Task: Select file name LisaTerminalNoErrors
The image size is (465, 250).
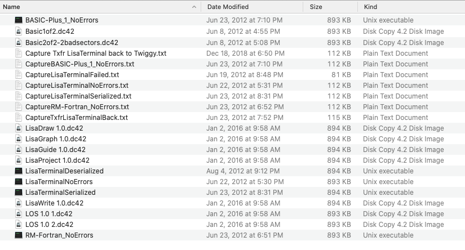Action: pos(59,181)
